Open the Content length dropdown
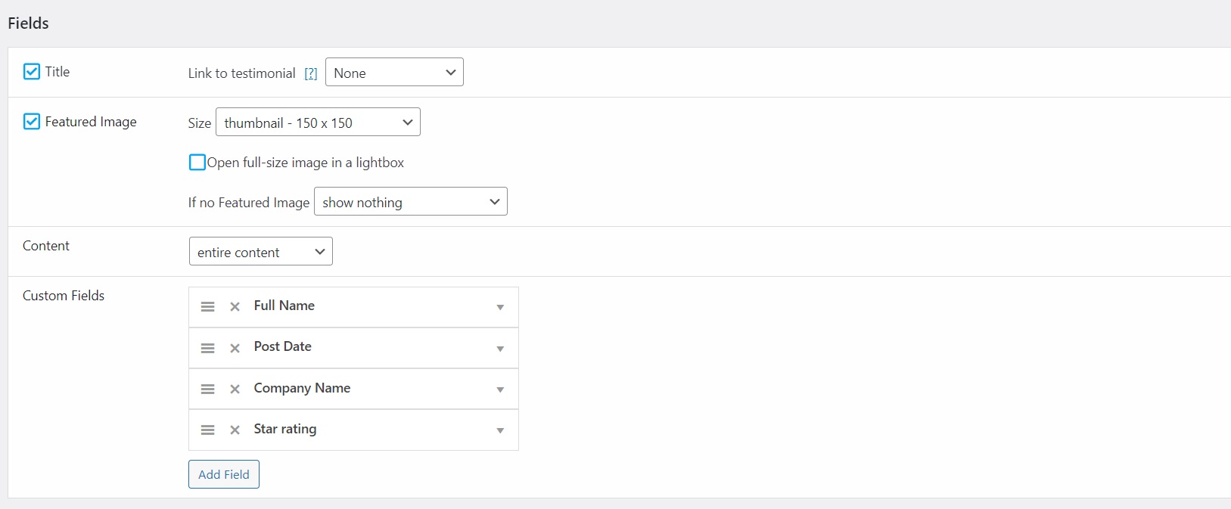This screenshot has width=1231, height=509. [261, 252]
